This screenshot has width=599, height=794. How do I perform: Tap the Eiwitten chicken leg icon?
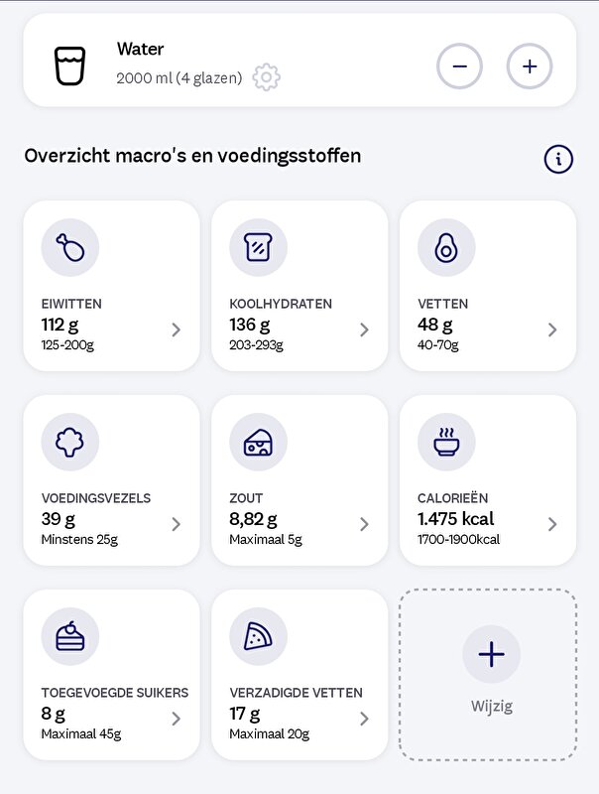69,247
